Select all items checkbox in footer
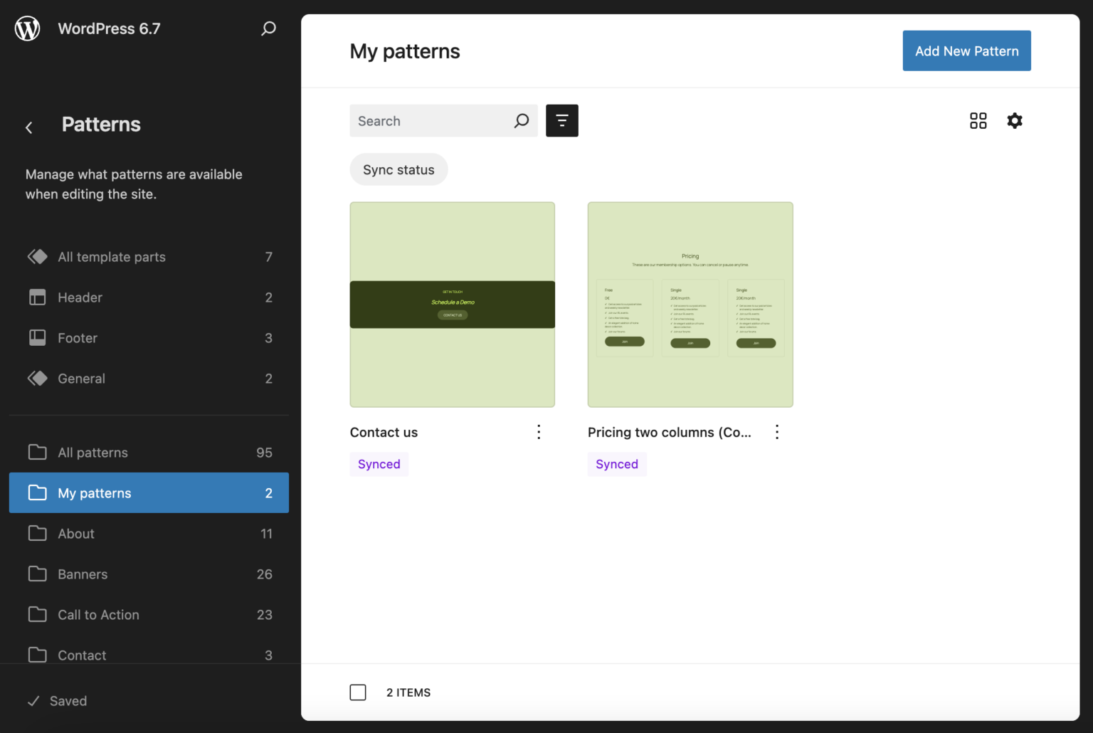 (x=358, y=692)
